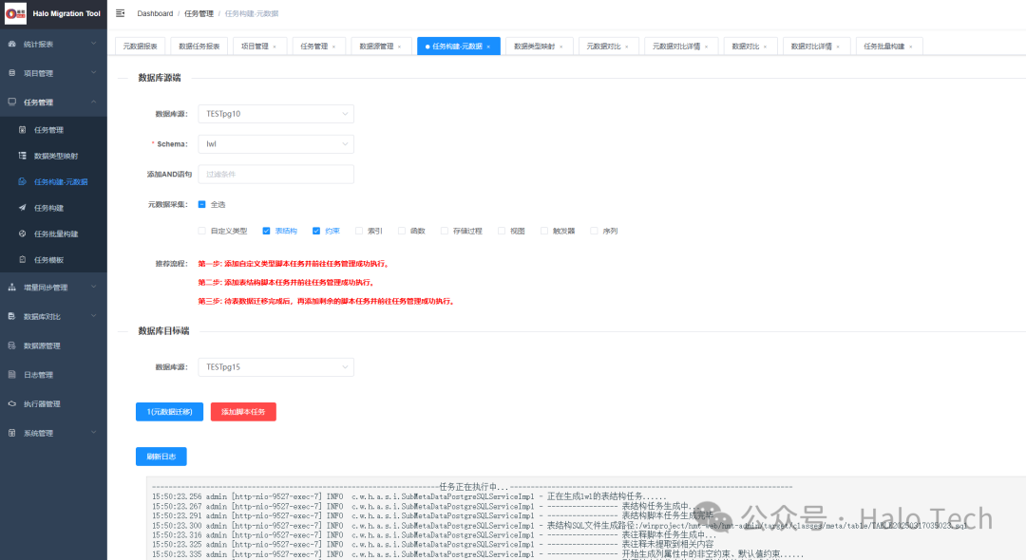This screenshot has width=1026, height=560.
Task: Switch to the 元数据报表 tab
Action: point(140,47)
